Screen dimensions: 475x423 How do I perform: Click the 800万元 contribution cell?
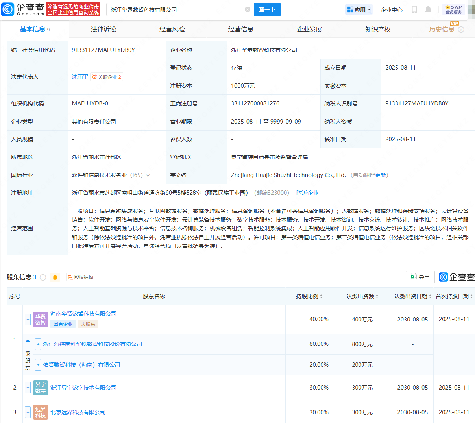pos(362,344)
